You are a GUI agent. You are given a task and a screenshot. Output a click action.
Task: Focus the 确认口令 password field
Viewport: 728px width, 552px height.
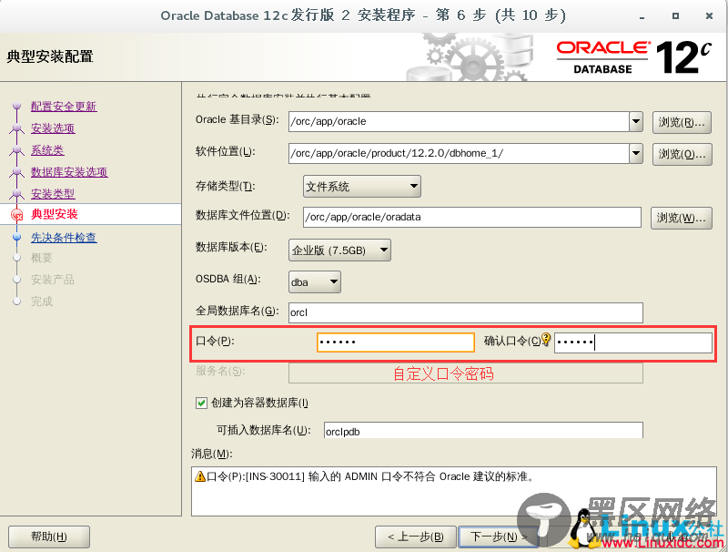pos(632,342)
